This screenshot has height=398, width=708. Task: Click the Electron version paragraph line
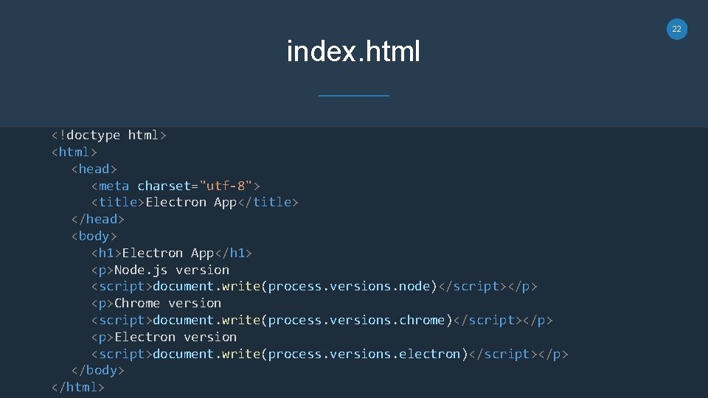pos(164,337)
